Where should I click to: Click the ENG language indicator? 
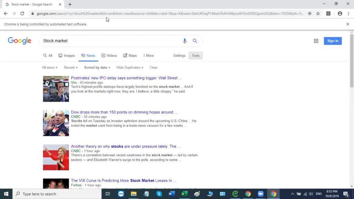[319, 194]
